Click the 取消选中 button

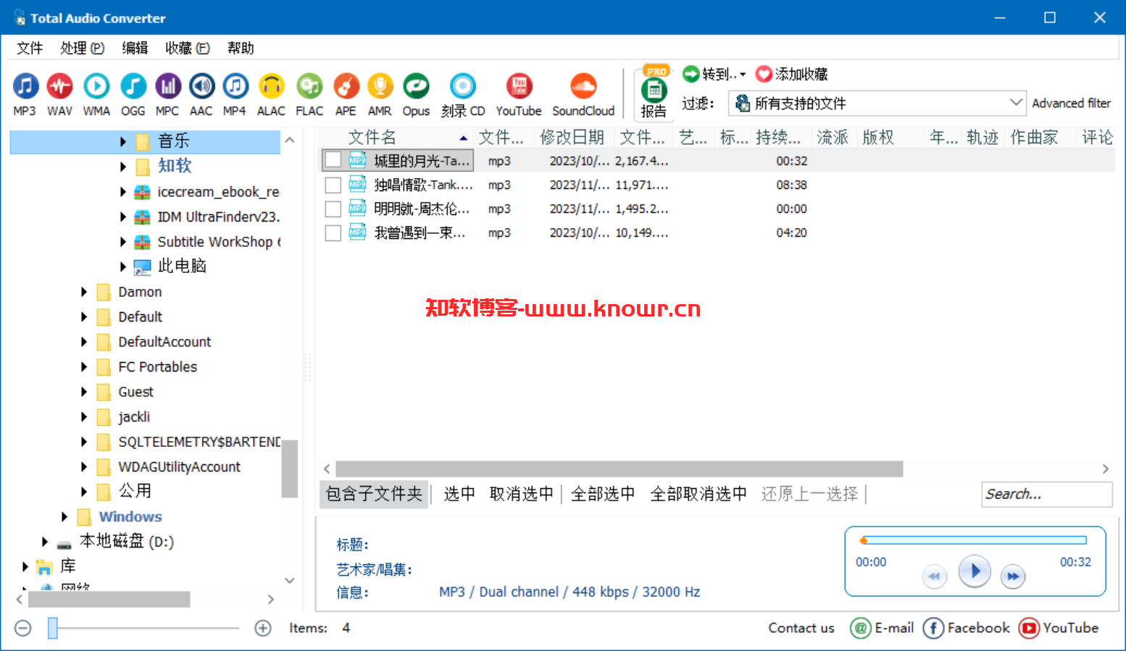tap(522, 494)
